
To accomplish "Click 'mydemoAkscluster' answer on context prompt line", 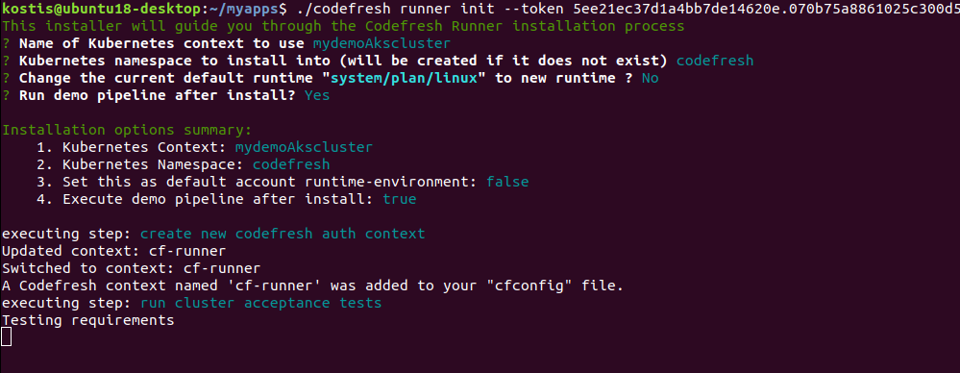I will pos(382,43).
